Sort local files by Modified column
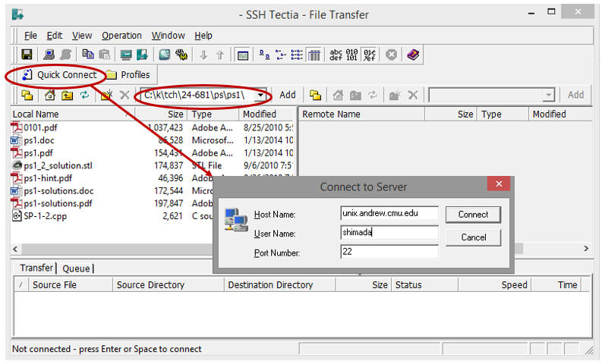This screenshot has width=602, height=364. (x=267, y=115)
